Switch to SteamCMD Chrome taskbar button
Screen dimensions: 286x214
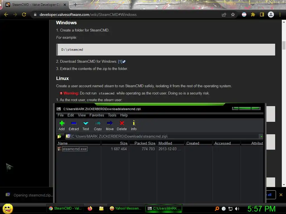[x=65, y=208]
